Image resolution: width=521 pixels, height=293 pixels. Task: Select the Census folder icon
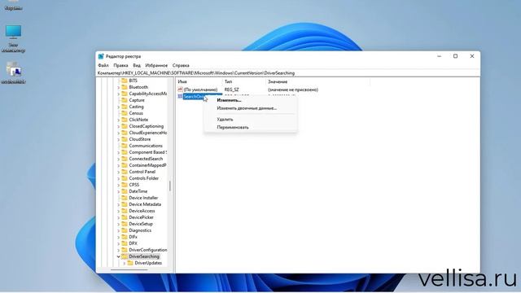coord(125,113)
